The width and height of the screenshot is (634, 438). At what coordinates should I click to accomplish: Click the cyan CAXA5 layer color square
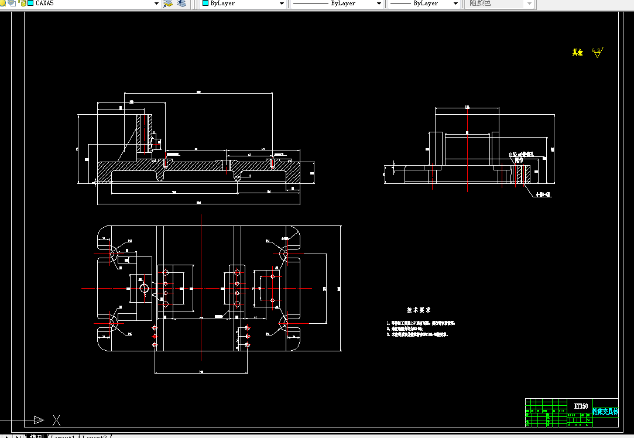click(30, 4)
